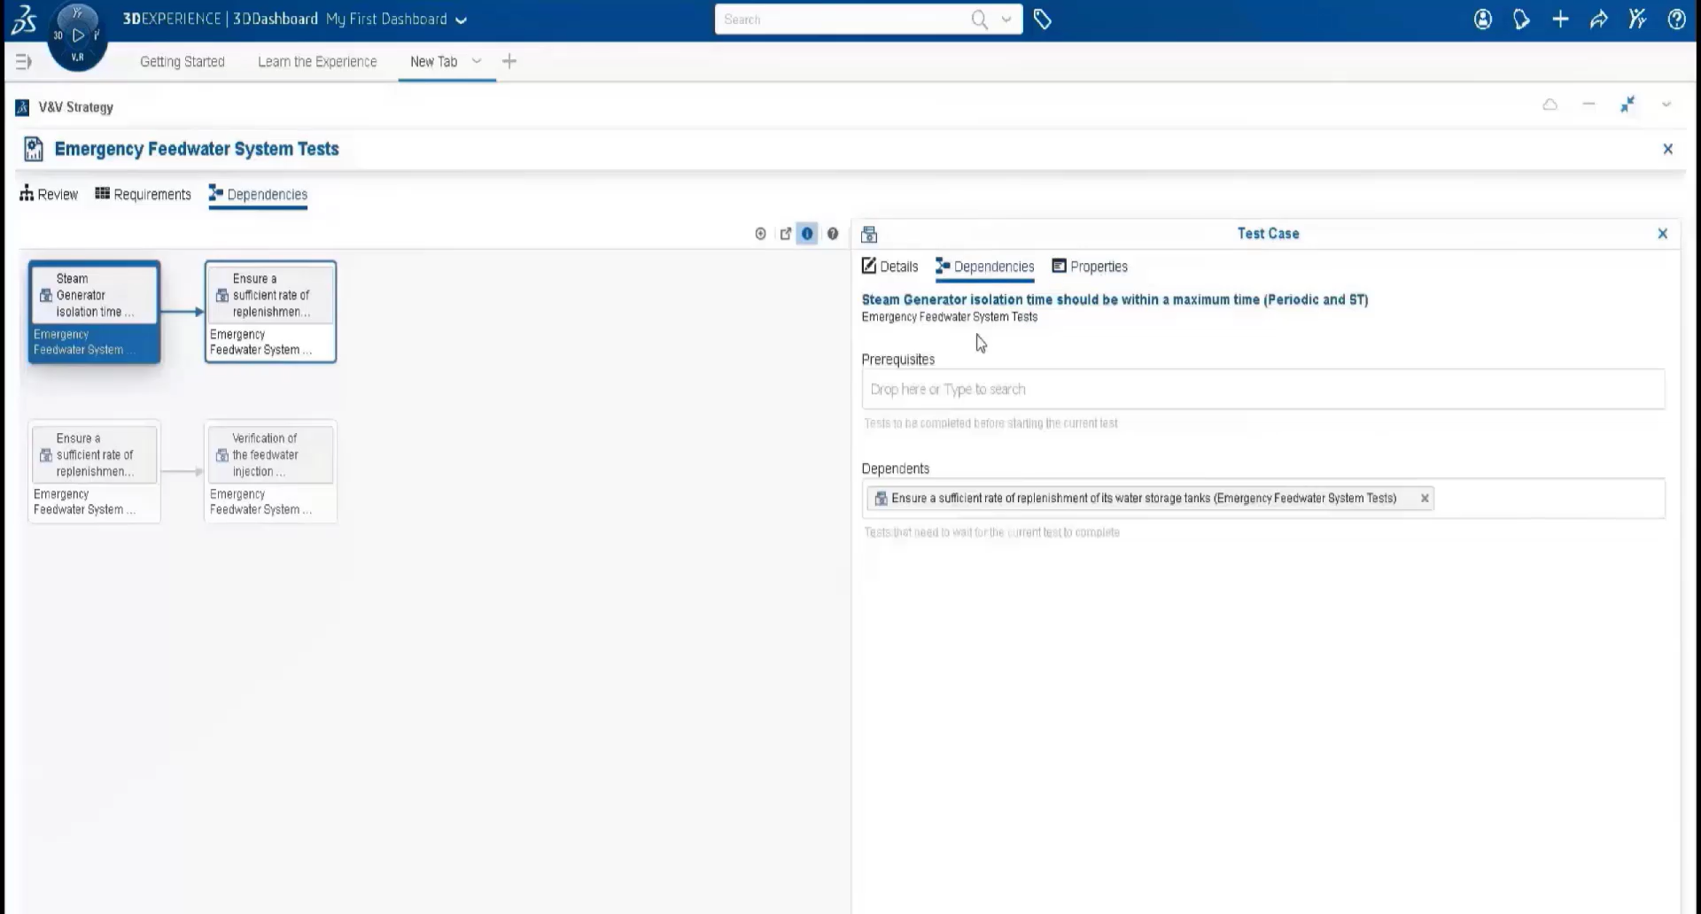Viewport: 1701px width, 914px height.
Task: Select the lower-left Ensure a sufficient rate node
Action: (x=94, y=471)
